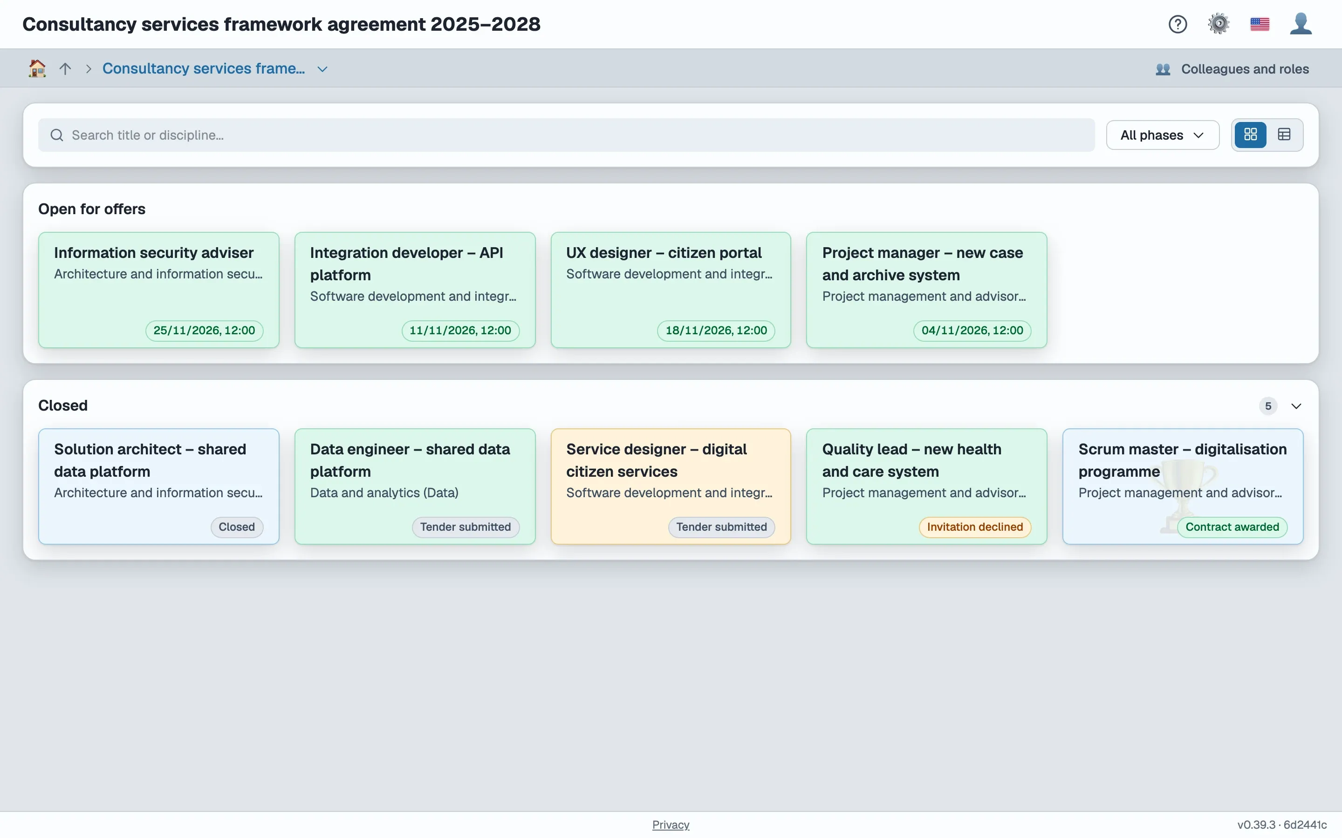Go to home via house icon
The image size is (1342, 838).
(x=37, y=69)
